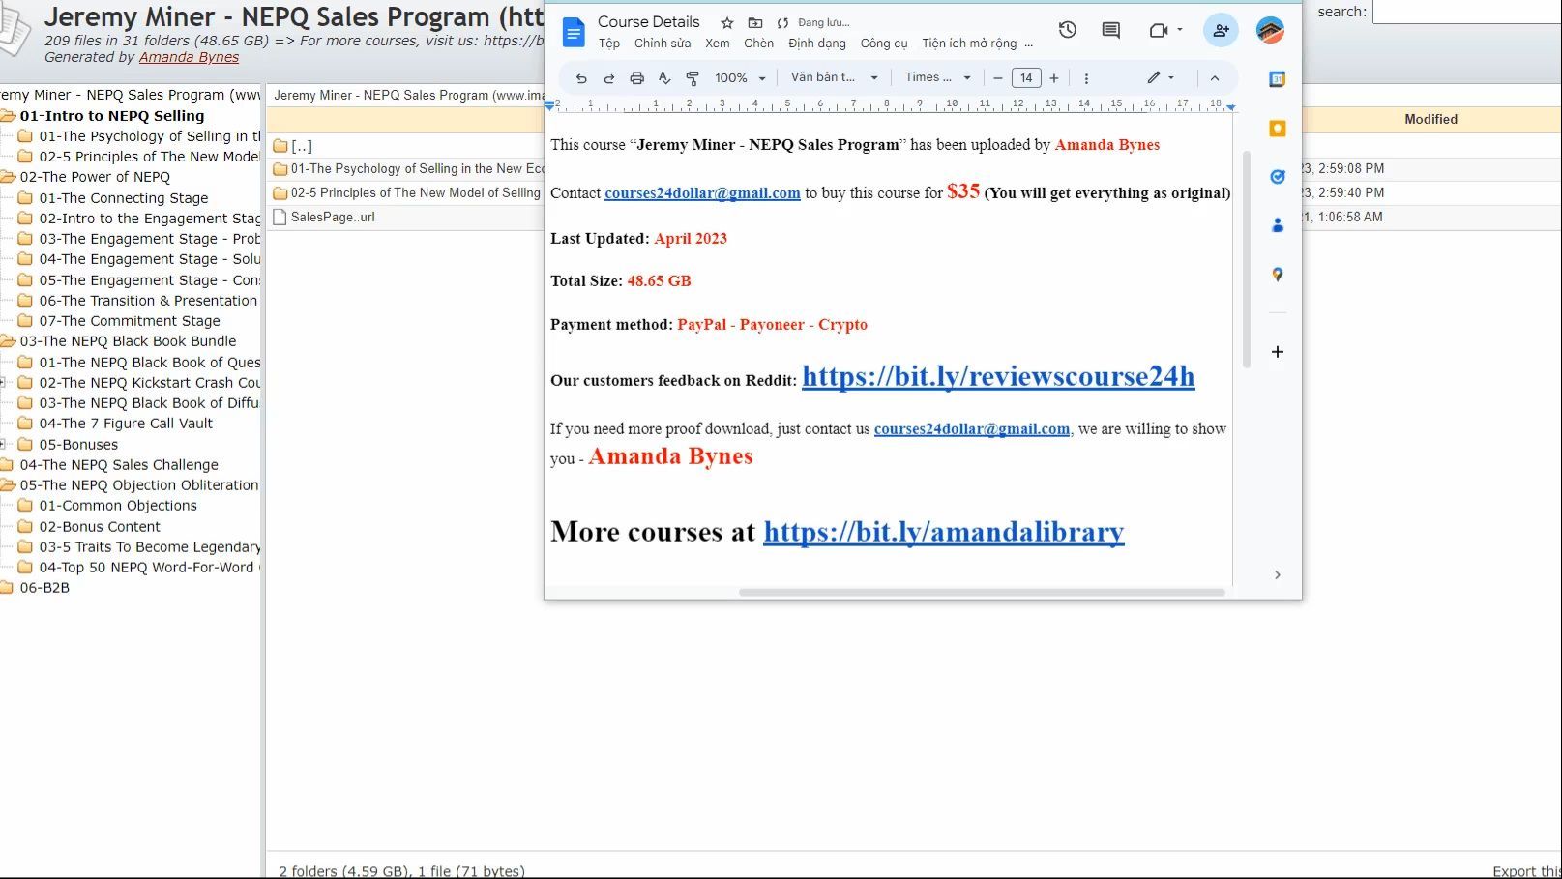Viewport: 1562px width, 879px height.
Task: Click the share people icon button
Action: coord(1221,30)
